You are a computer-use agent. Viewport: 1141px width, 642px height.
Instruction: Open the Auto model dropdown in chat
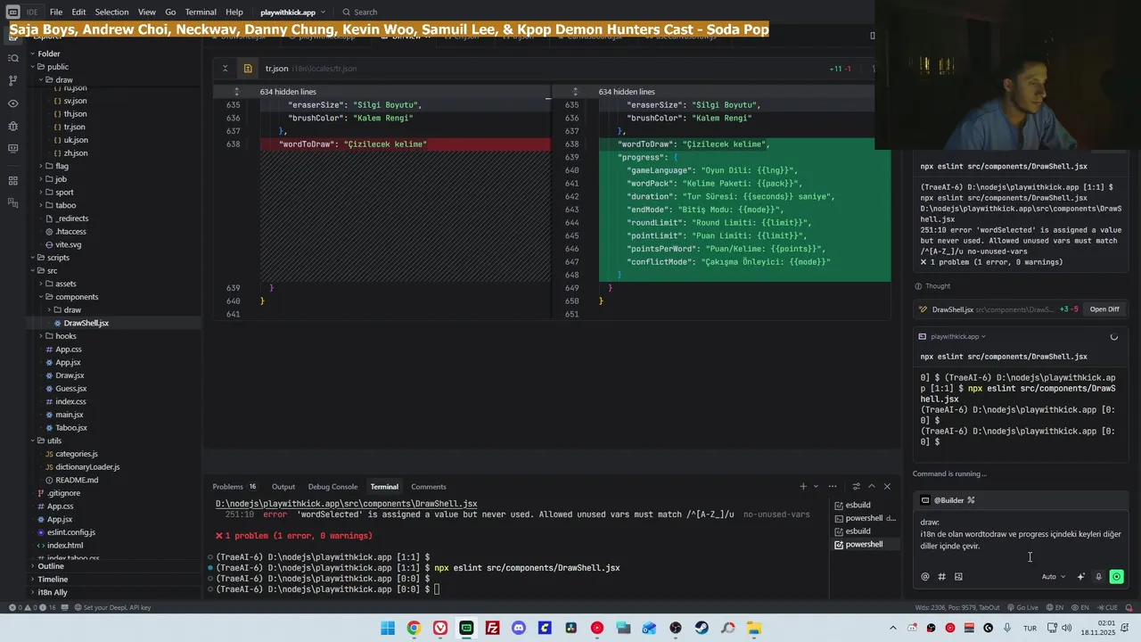[1054, 577]
